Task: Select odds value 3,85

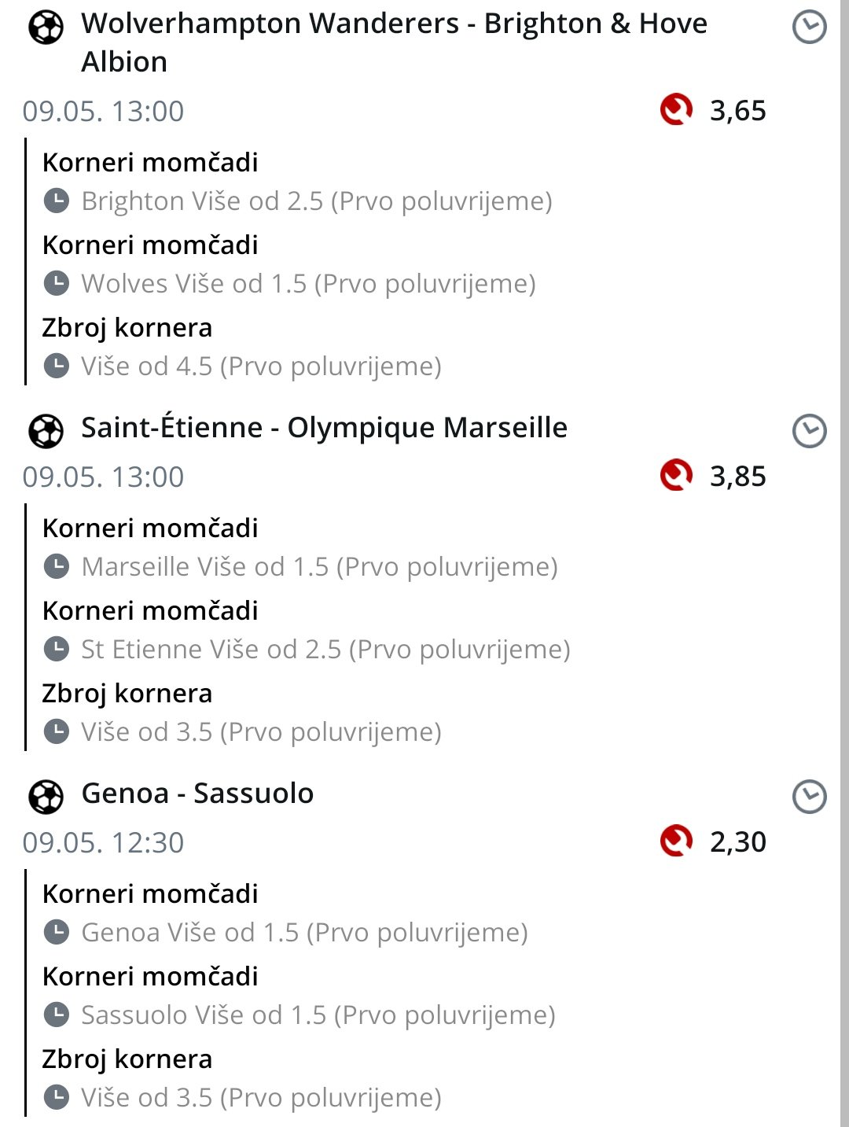Action: [737, 477]
